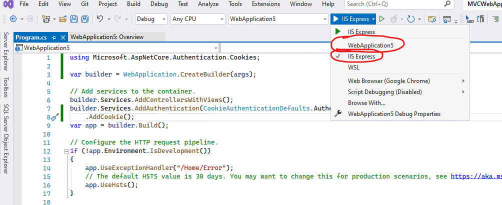Viewport: 502px width, 205px height.
Task: Open the Hot Reload options dropdown arrow
Action: [402, 19]
